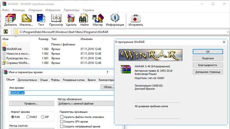The width and height of the screenshot is (230, 129).
Task: Click the Имя архива text field
Action: (61, 93)
